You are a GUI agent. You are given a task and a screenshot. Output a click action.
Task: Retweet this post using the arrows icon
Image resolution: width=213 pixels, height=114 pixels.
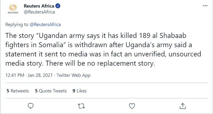tap(81, 106)
